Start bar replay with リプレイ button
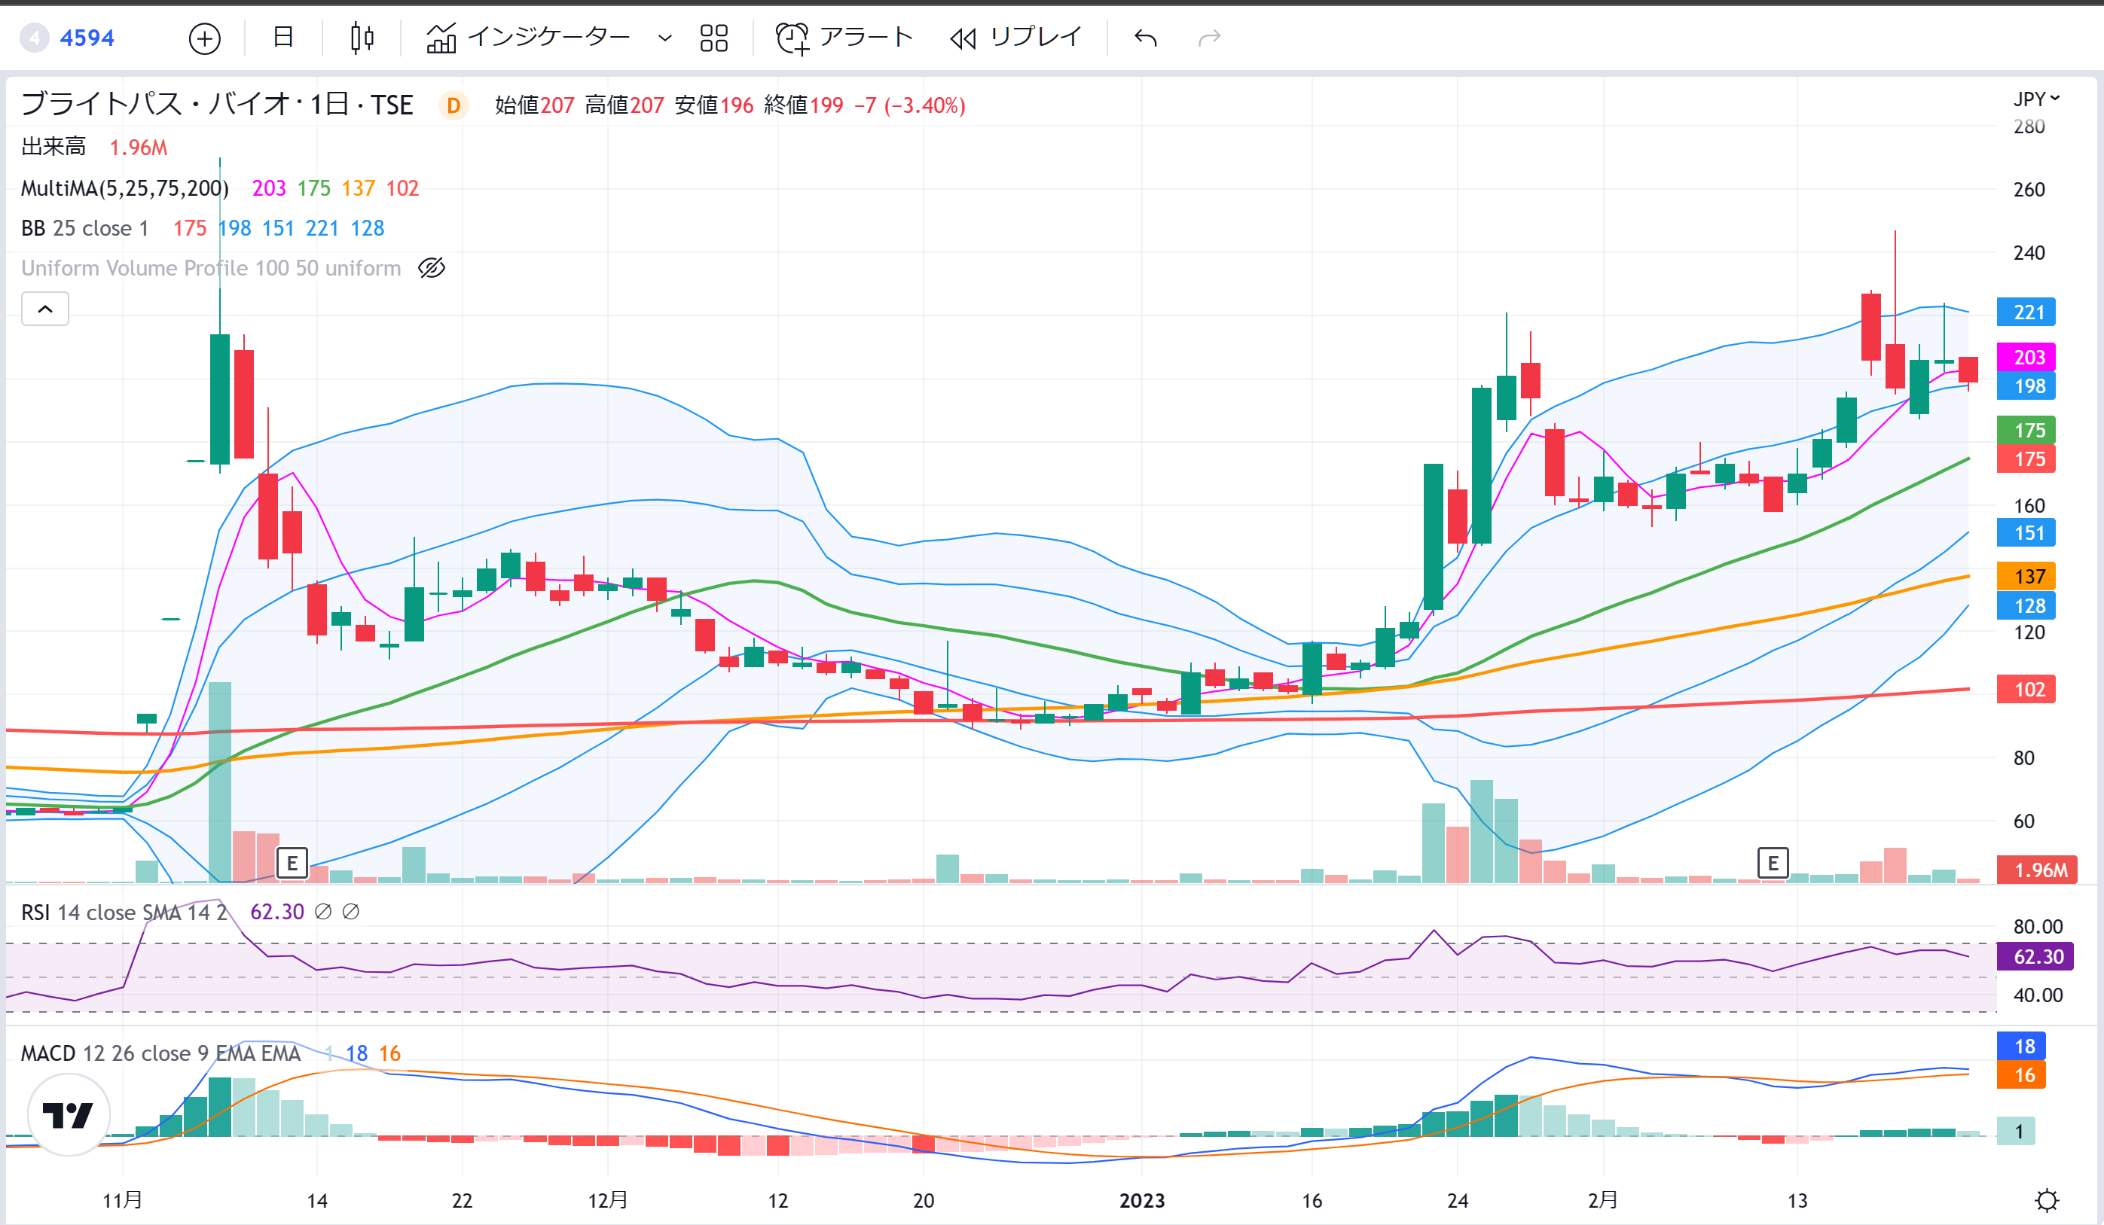 point(1016,38)
